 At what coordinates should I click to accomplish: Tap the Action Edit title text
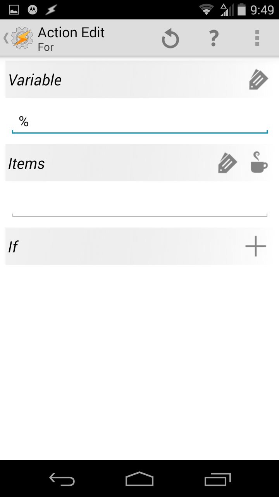click(71, 33)
